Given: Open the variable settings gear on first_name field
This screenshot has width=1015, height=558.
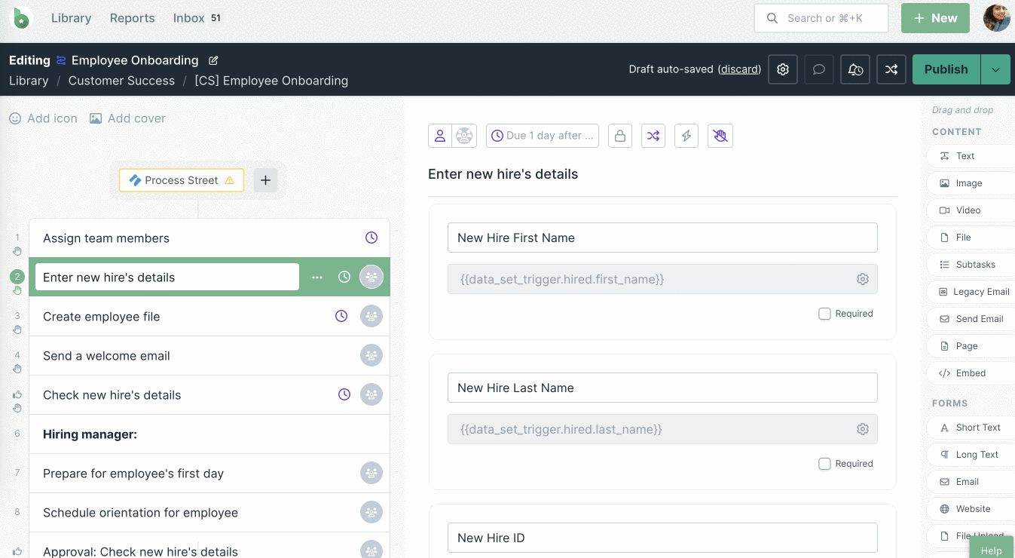Looking at the screenshot, I should point(862,278).
